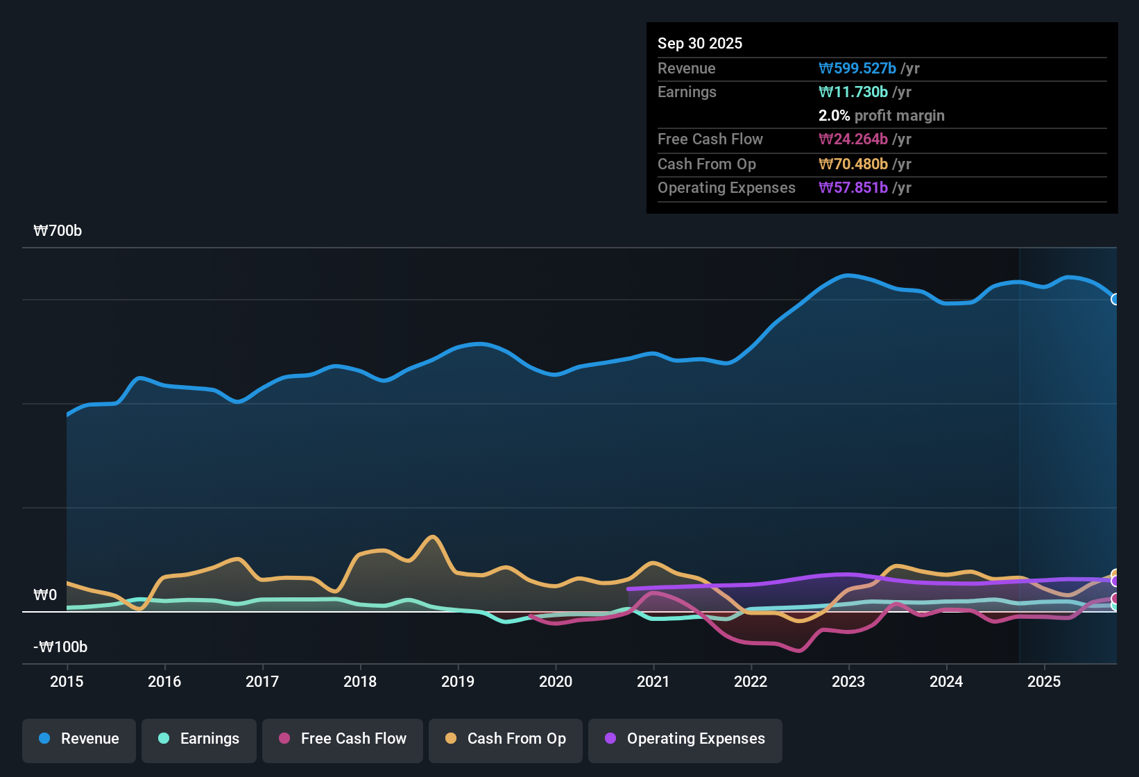Toggle the Revenue series using its legend button

[x=78, y=739]
